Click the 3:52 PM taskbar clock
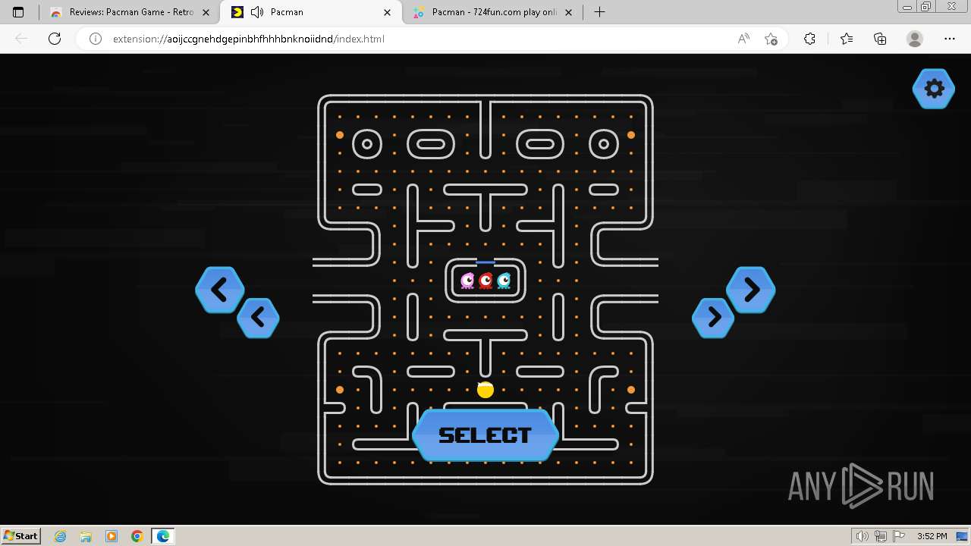 coord(932,536)
